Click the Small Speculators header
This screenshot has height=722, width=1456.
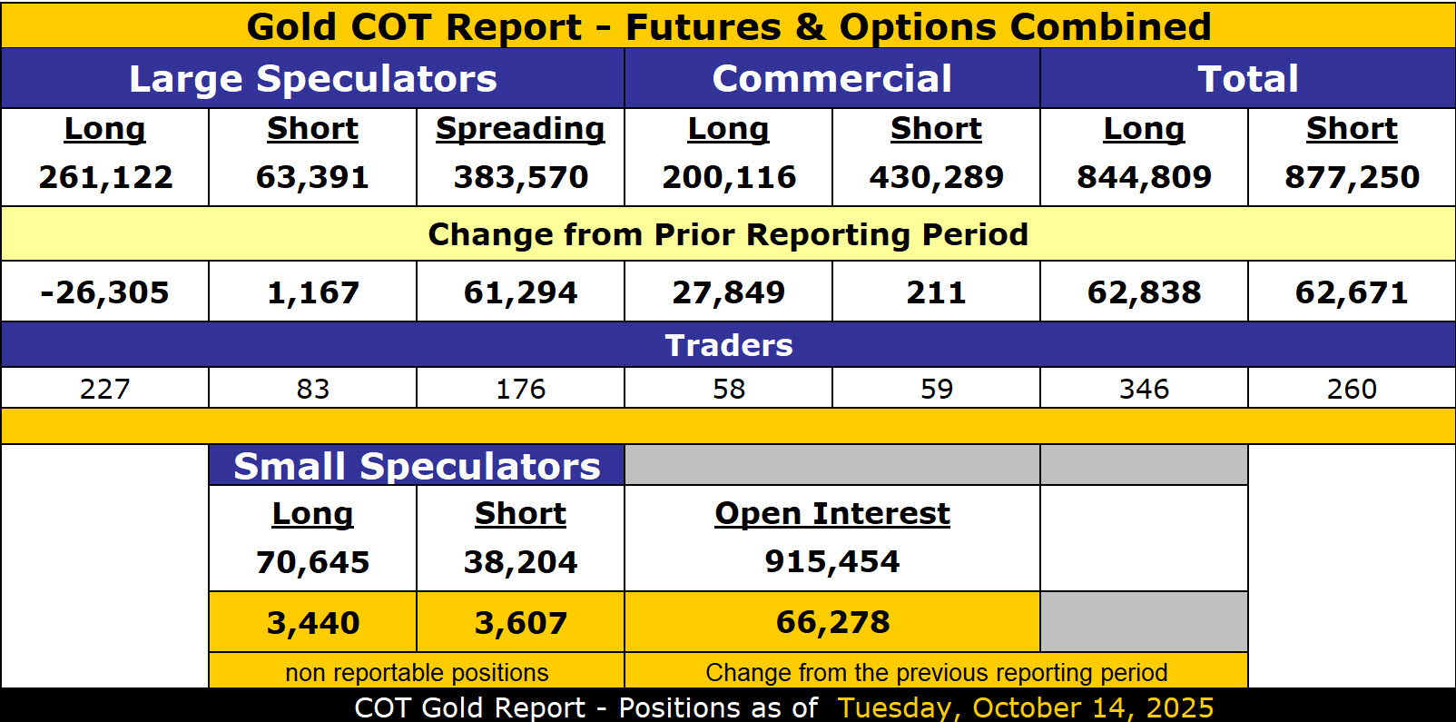pyautogui.click(x=417, y=466)
